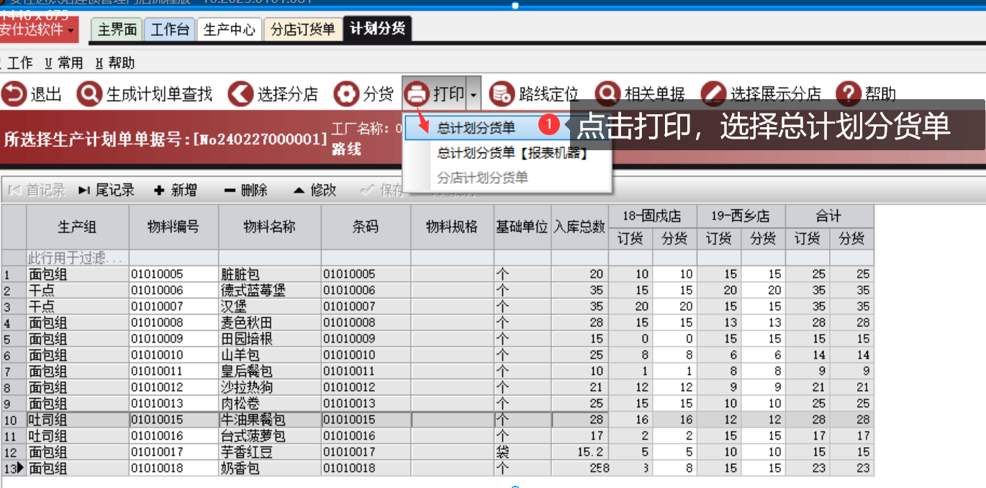Click the 条码 column header
The height and width of the screenshot is (488, 986).
366,227
